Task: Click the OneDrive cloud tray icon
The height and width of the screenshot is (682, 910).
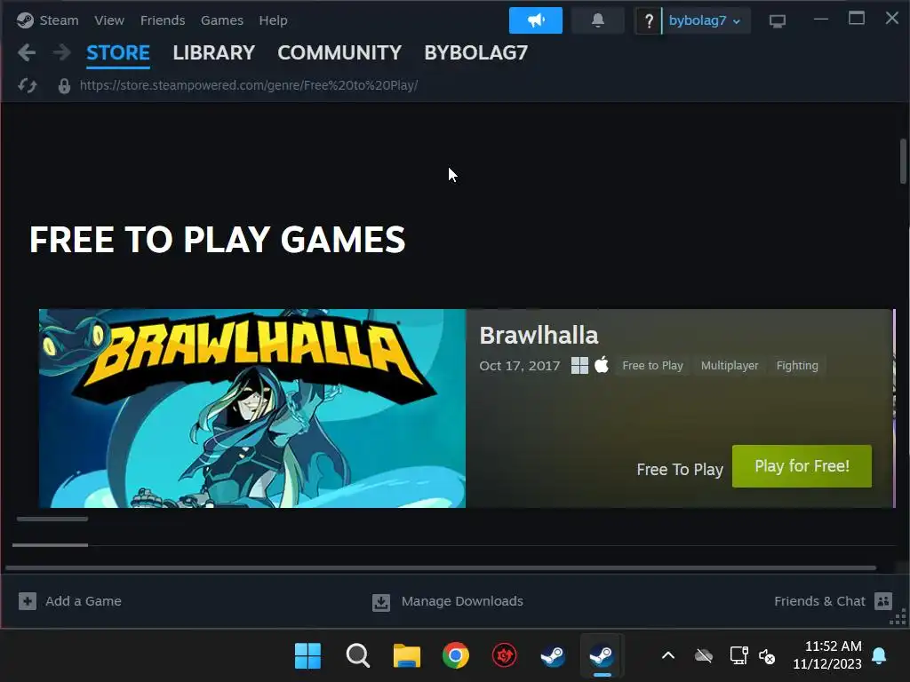Action: 704,656
